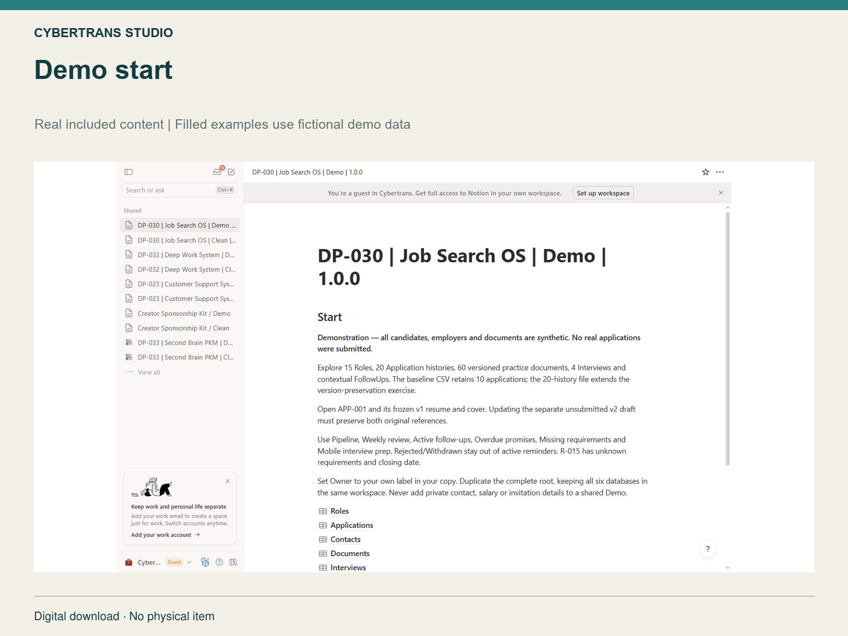848x636 pixels.
Task: Open the DP-033 Second Brain PKM Cl... page
Action: point(180,357)
